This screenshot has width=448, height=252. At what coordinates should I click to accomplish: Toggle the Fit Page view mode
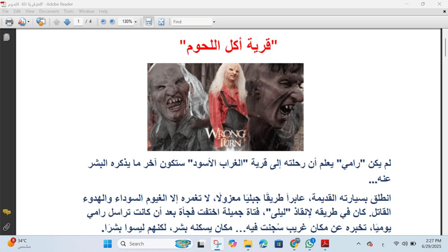click(x=161, y=22)
